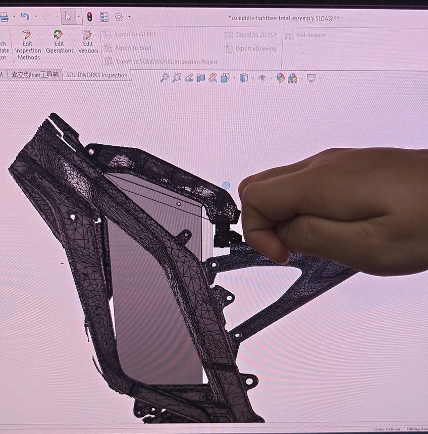The height and width of the screenshot is (434, 428).
Task: Click the Dynamic Annotation Views icon
Action: coord(212,78)
